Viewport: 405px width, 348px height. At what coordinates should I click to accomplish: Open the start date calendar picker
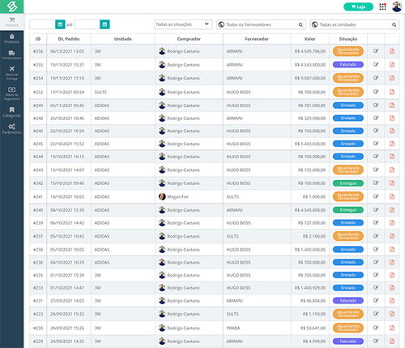(60, 24)
